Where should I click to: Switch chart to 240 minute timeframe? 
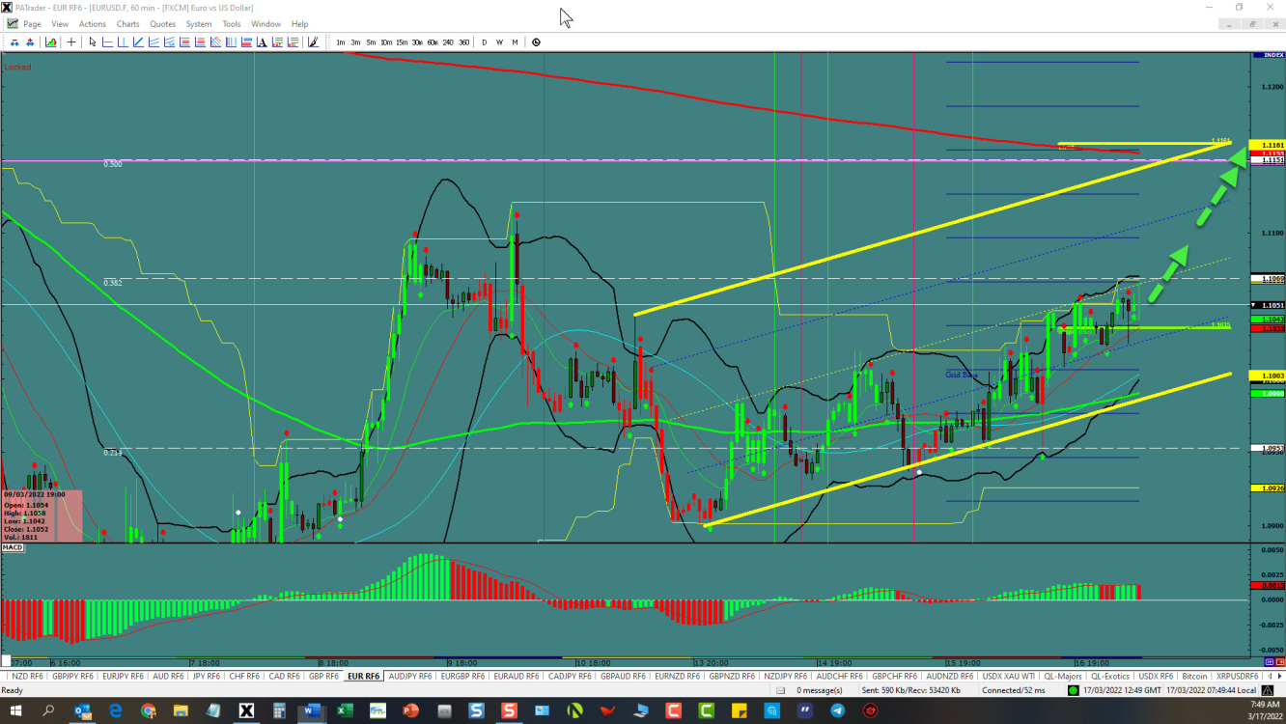[x=448, y=42]
